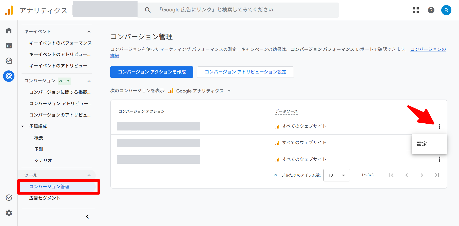Viewport: 459px width, 226px height.
Task: Open the Admin gear icon
Action: (x=9, y=213)
